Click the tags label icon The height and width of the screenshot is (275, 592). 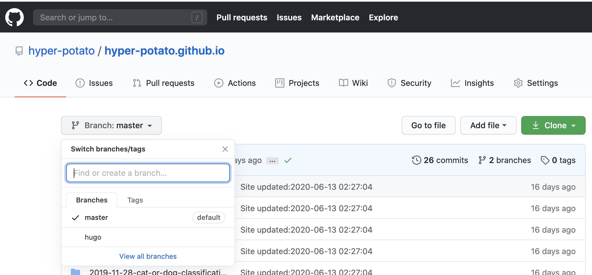tap(545, 160)
